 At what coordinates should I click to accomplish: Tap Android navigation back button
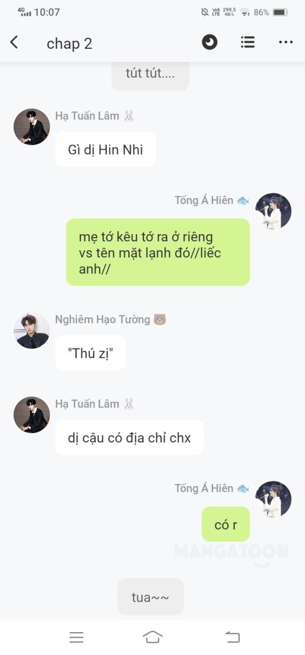[232, 637]
